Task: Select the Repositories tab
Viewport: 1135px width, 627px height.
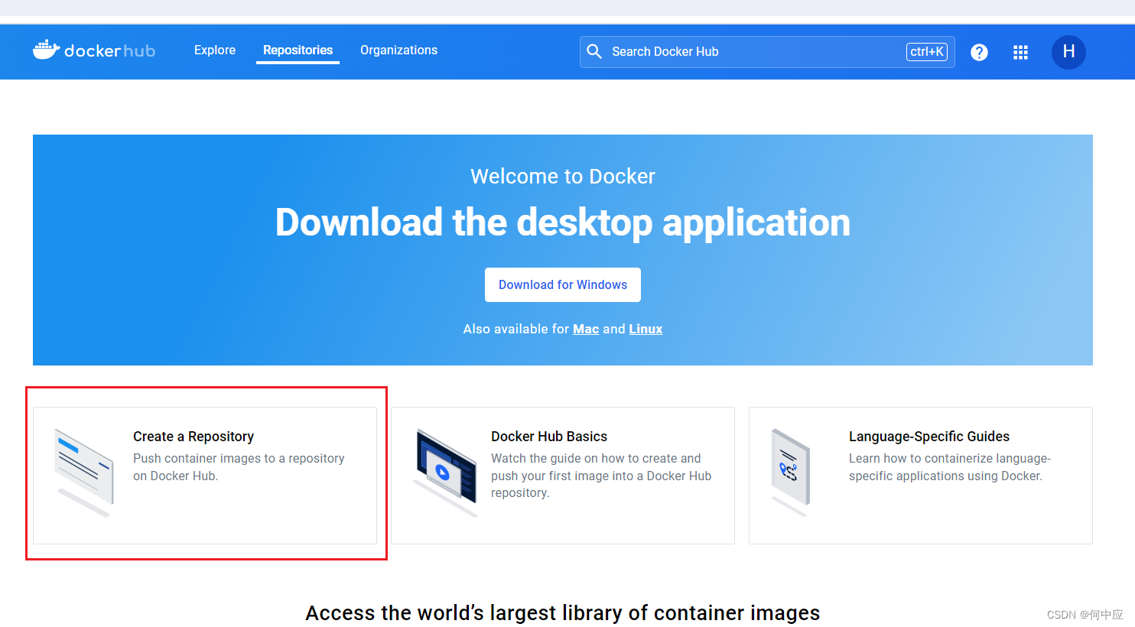Action: 298,50
